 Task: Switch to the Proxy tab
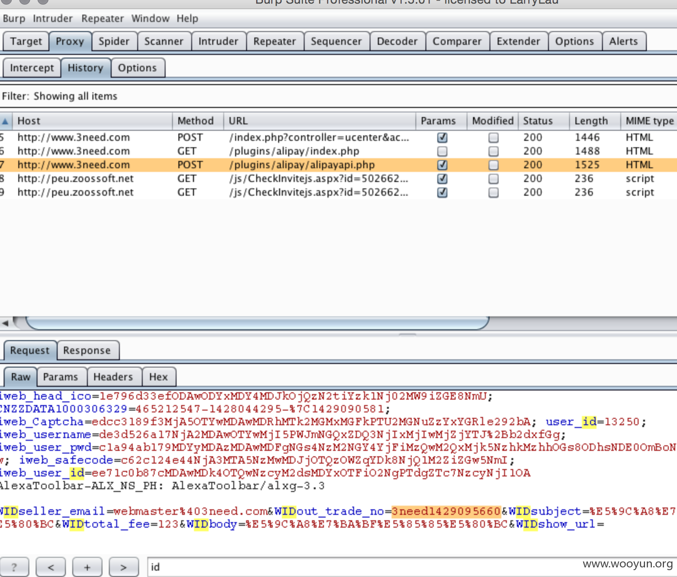tap(70, 41)
